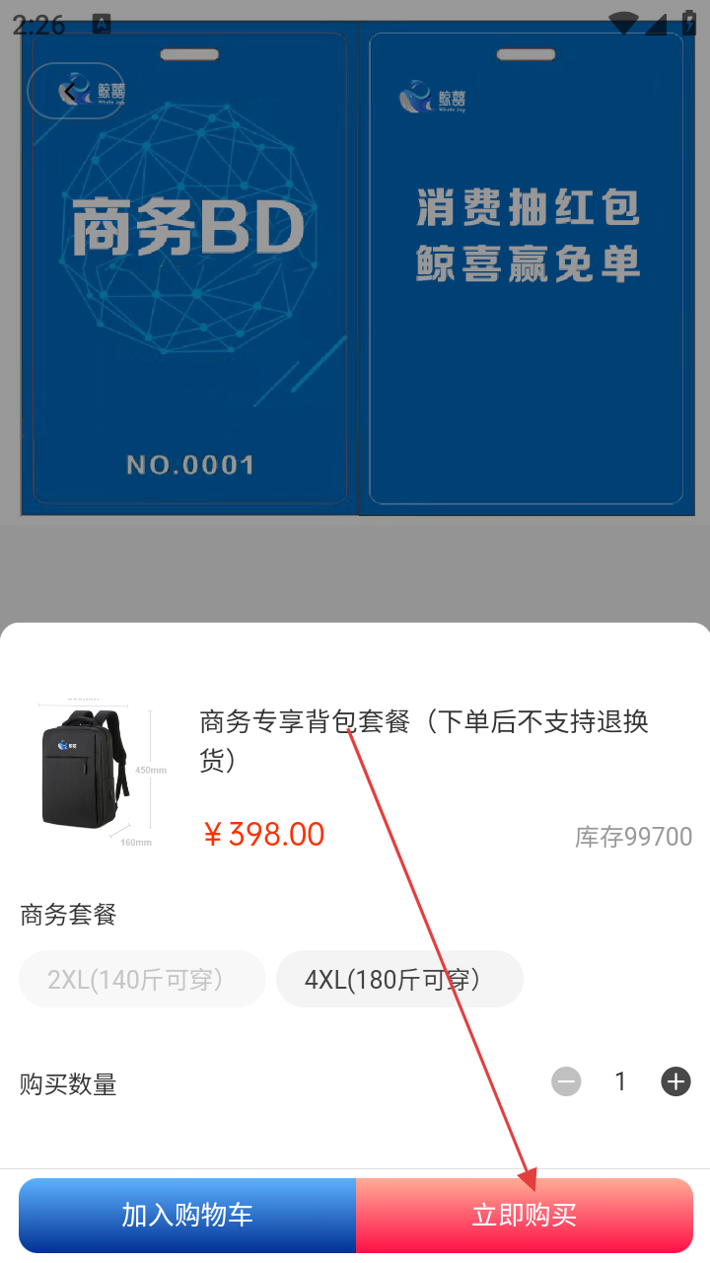Select the 4XL(180斤可穿) size option

click(x=399, y=979)
